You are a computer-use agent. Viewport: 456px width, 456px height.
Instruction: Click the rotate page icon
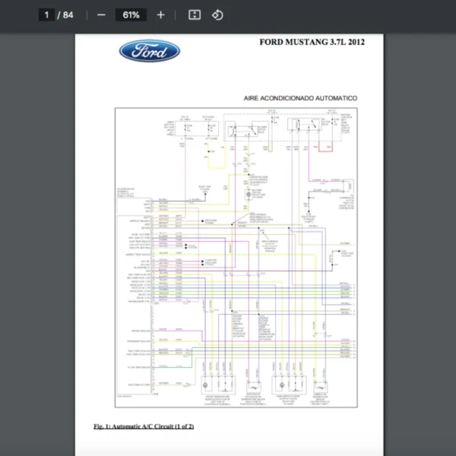point(217,15)
